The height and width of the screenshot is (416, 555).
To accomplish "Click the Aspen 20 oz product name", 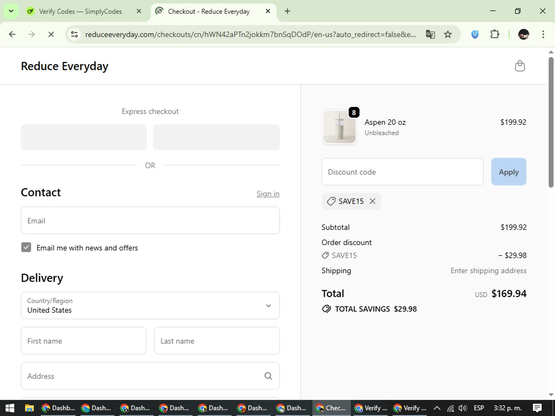I will click(x=385, y=122).
